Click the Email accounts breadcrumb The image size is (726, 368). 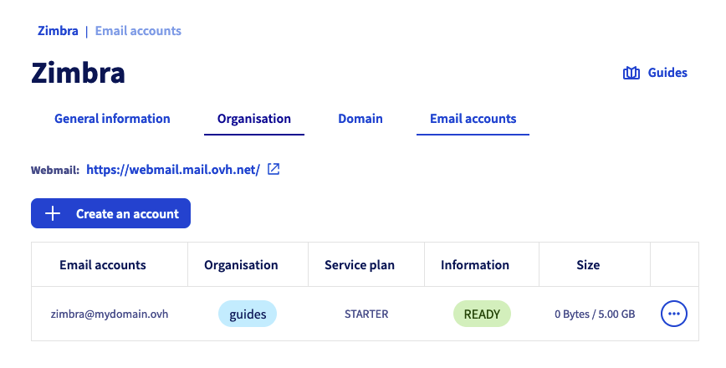[x=138, y=31]
